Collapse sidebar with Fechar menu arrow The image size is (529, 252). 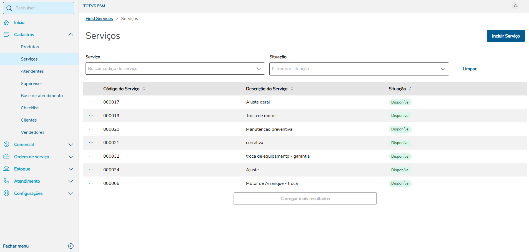tap(71, 246)
